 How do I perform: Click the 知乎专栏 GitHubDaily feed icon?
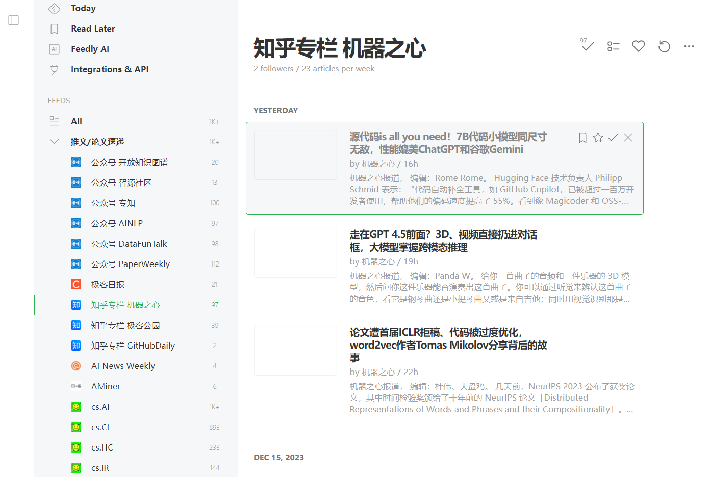76,346
